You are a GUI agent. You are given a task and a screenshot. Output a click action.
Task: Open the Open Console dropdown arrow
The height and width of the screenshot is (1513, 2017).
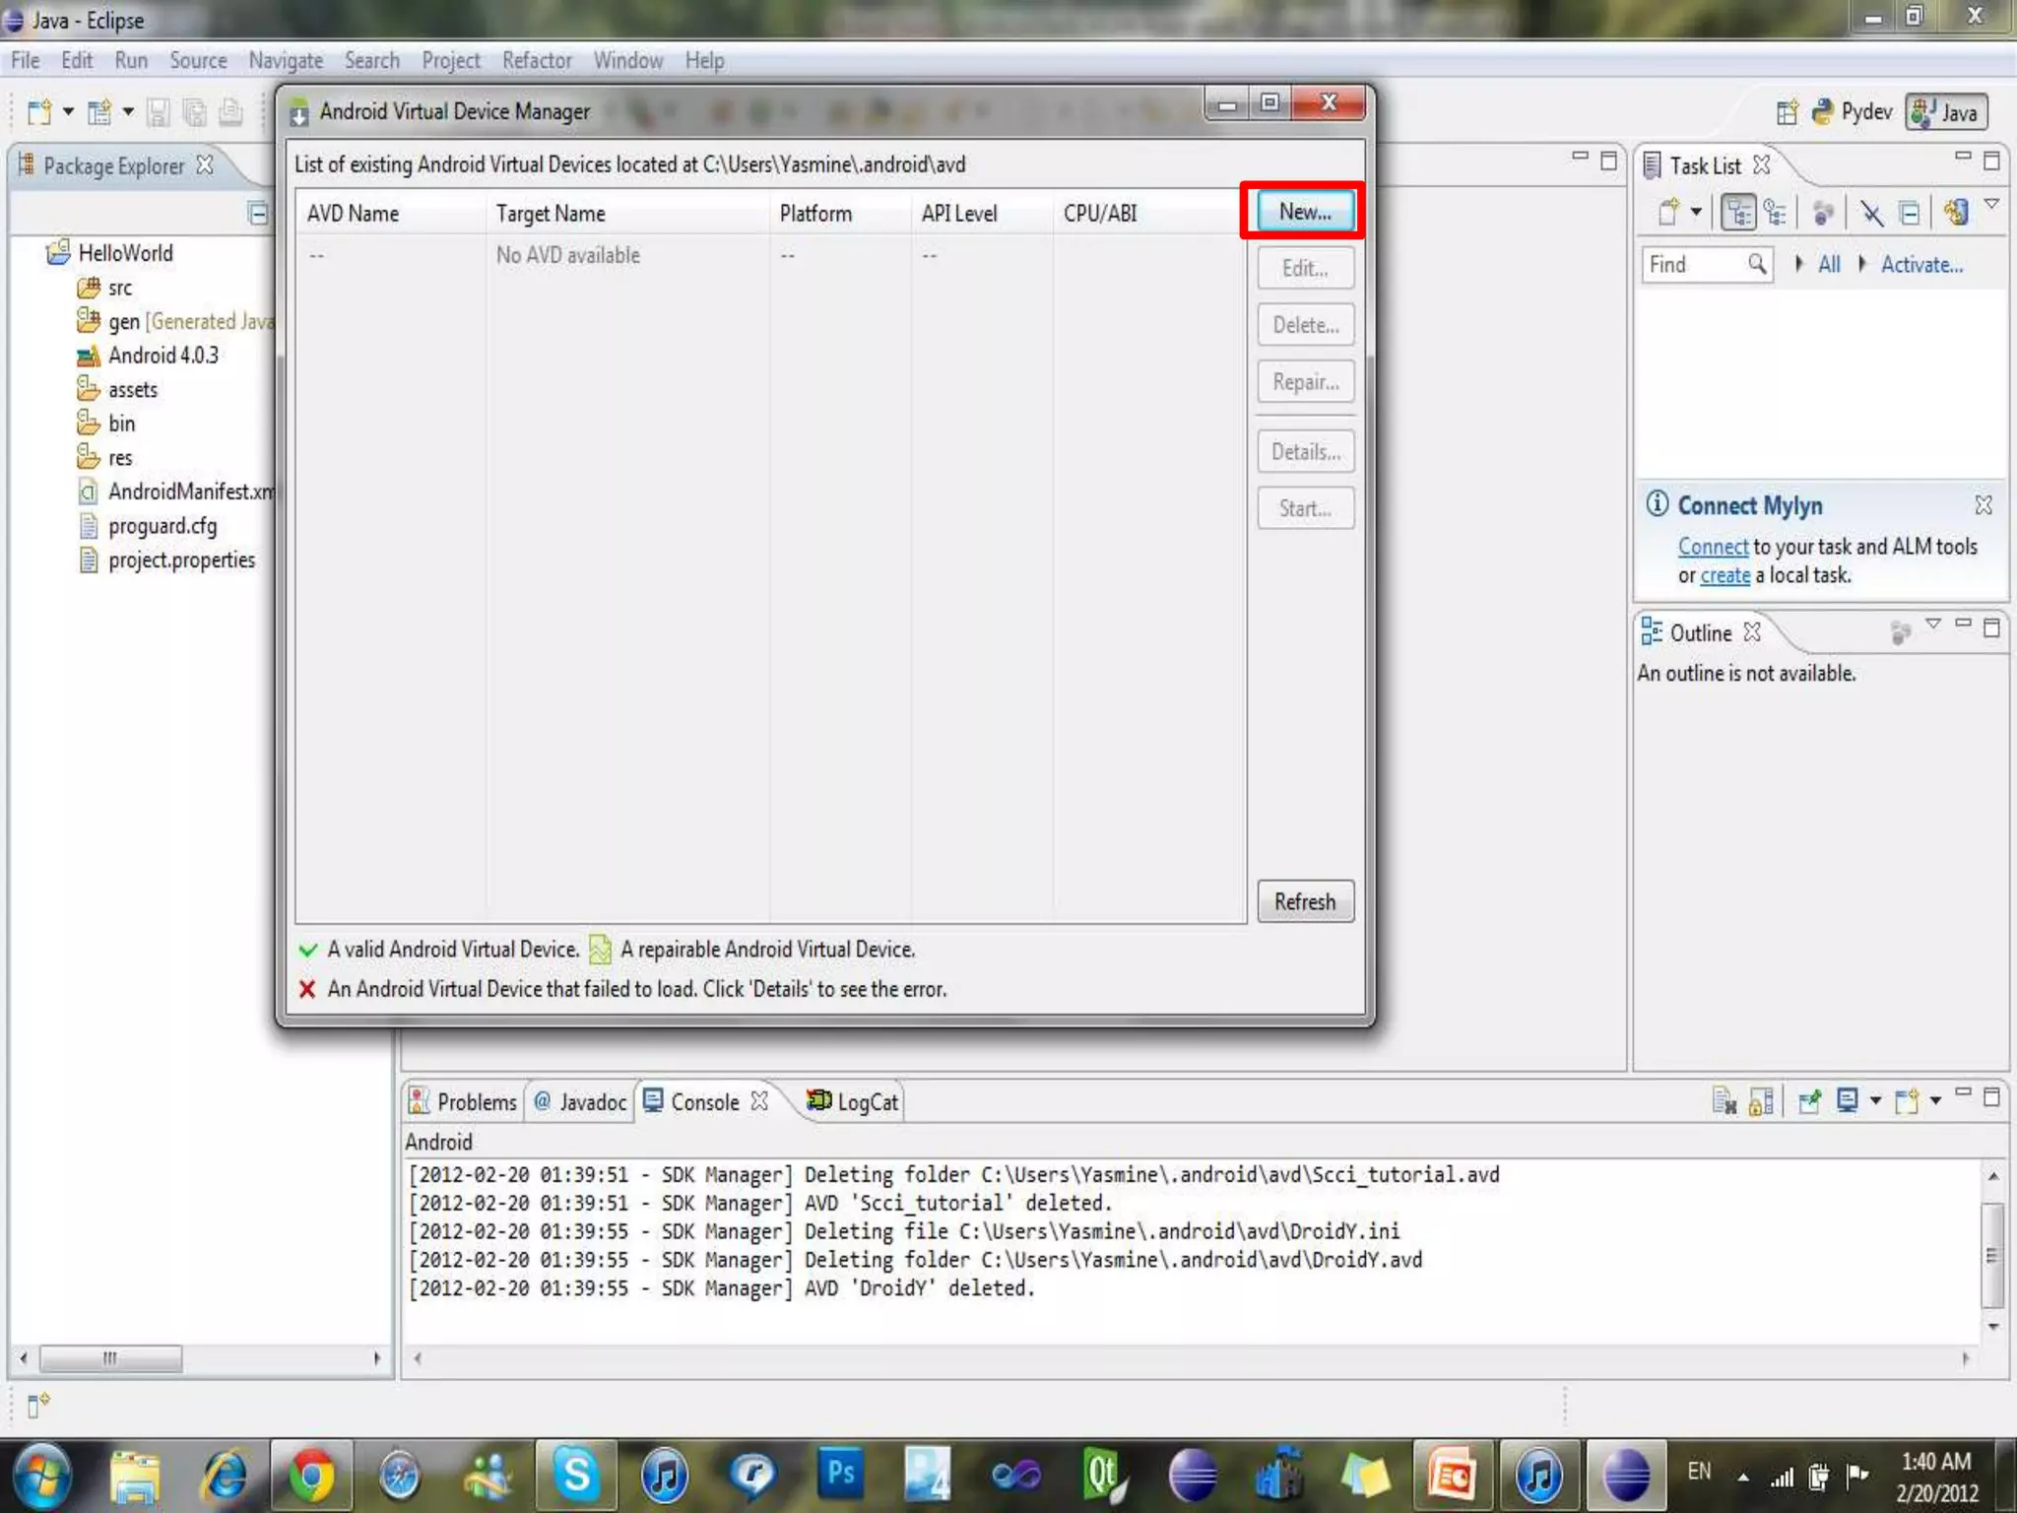[1935, 1100]
